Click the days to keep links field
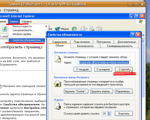The width and height of the screenshot is (150, 120). point(105,114)
